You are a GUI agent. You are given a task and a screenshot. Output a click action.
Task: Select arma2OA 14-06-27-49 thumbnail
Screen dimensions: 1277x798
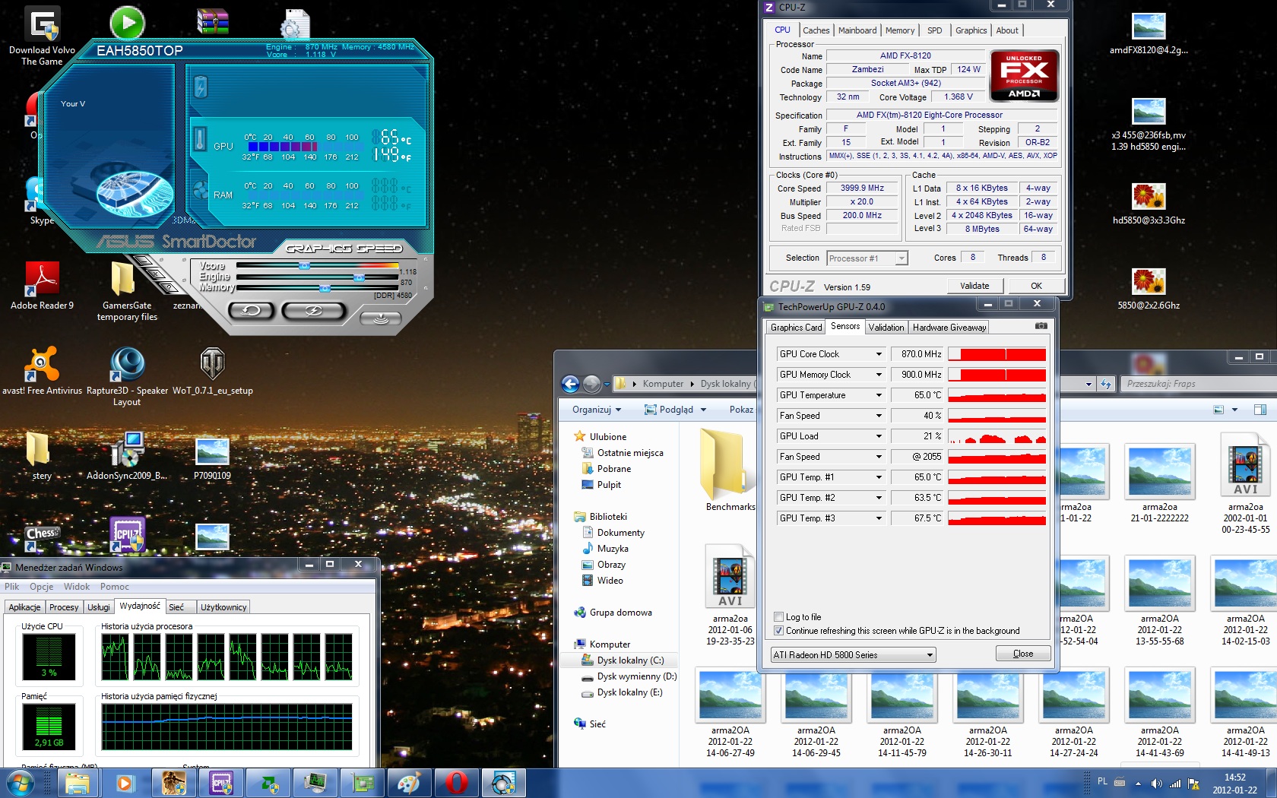730,713
